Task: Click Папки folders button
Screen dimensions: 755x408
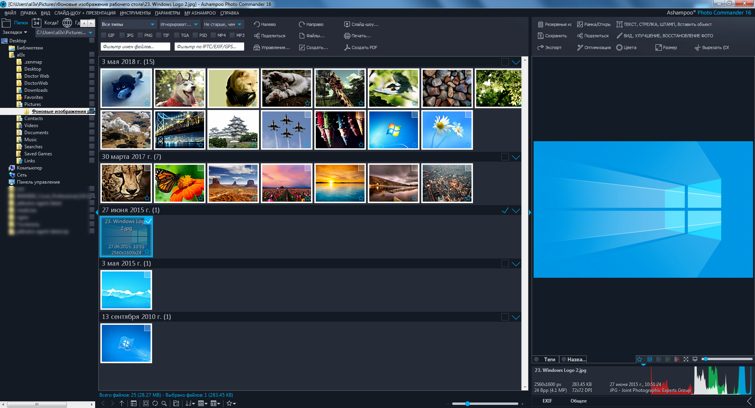Action: click(16, 23)
